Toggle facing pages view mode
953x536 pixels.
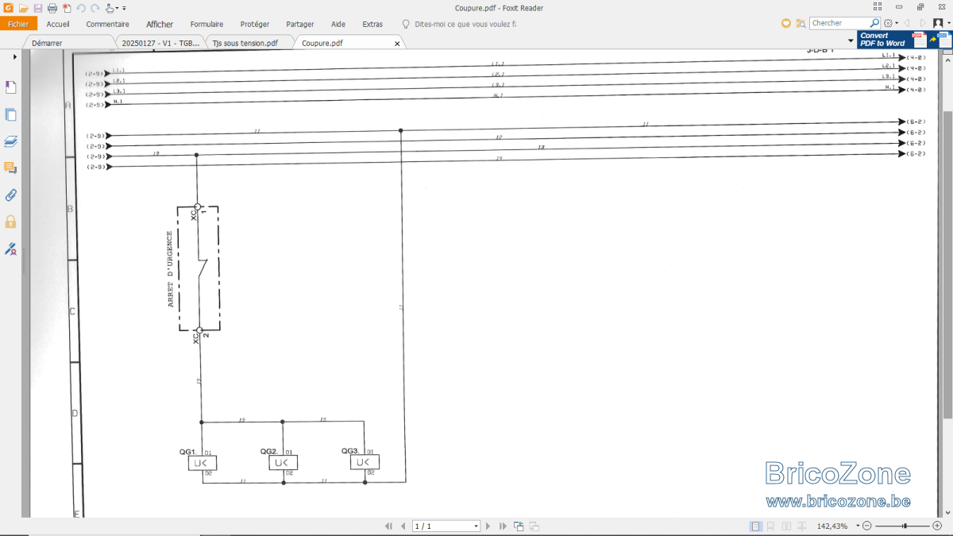pos(786,526)
